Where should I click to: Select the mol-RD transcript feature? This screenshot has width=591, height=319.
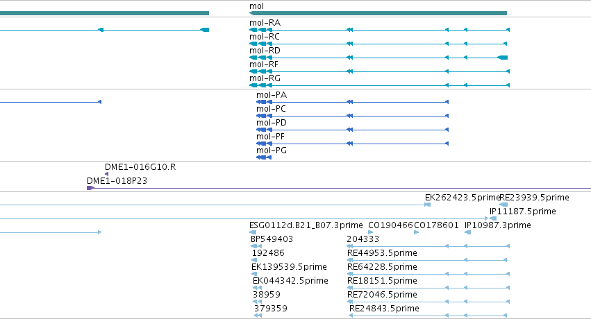[x=378, y=58]
